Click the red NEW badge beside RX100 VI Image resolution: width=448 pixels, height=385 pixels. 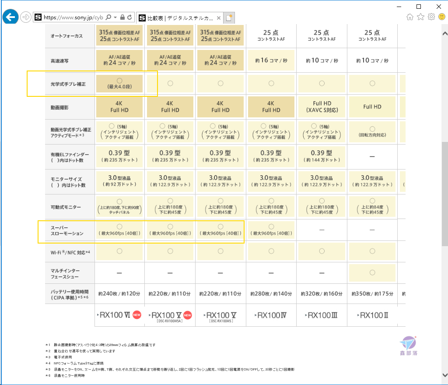[137, 315]
